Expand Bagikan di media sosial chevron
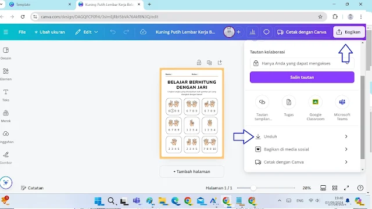This screenshot has height=209, width=372. (x=346, y=149)
